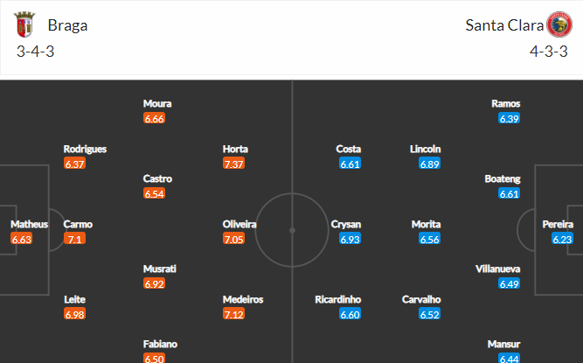
Task: Click Ricardinho's 6.60 rating badge
Action: 348,314
